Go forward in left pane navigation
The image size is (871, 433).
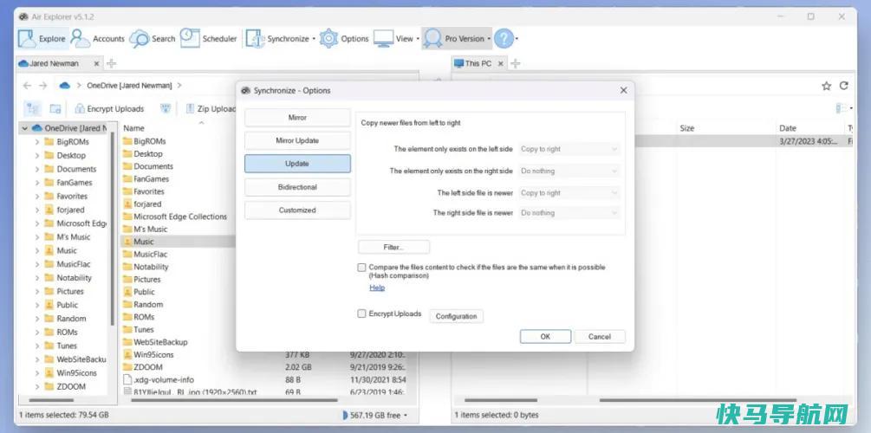point(42,86)
